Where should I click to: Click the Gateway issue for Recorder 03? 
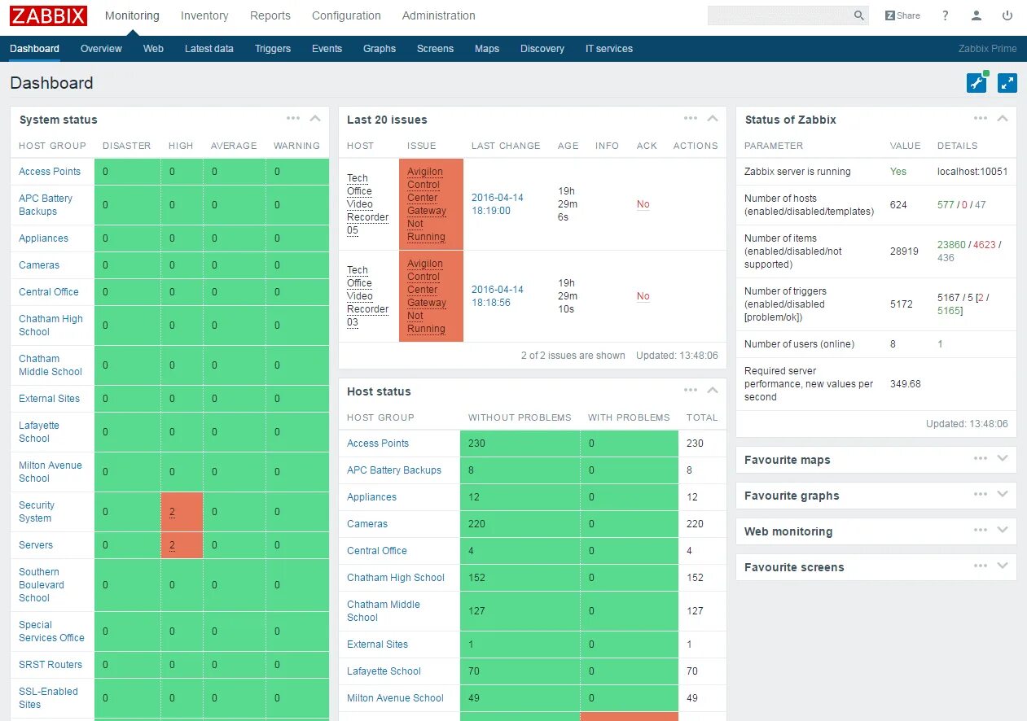[x=427, y=296]
